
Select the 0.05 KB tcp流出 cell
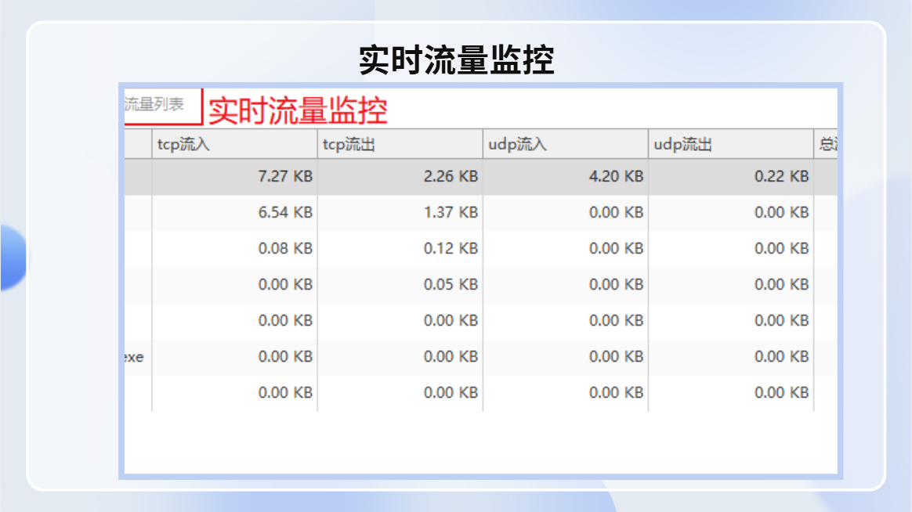tap(400, 285)
